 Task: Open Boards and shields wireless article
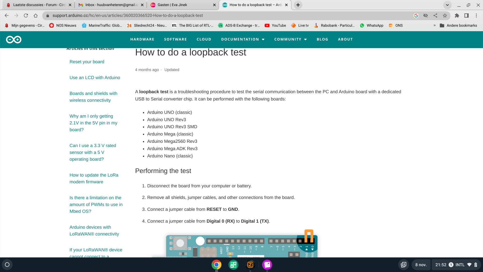point(93,97)
